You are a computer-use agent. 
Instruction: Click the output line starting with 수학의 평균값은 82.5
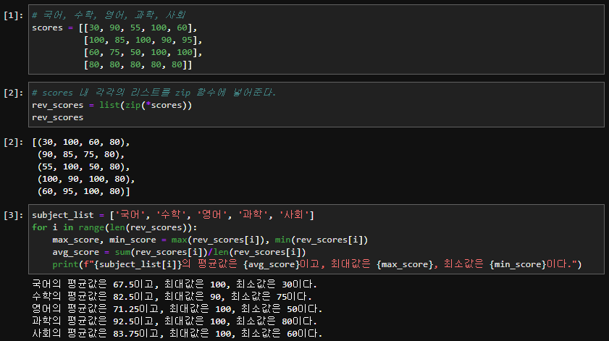pos(172,297)
